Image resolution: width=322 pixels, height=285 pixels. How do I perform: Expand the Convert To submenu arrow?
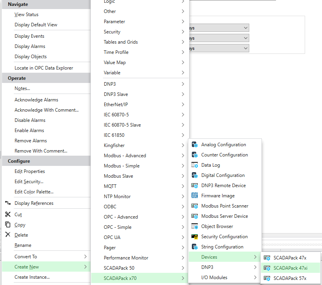[85, 257]
